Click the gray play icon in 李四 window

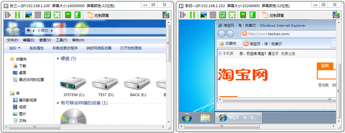(x=183, y=15)
